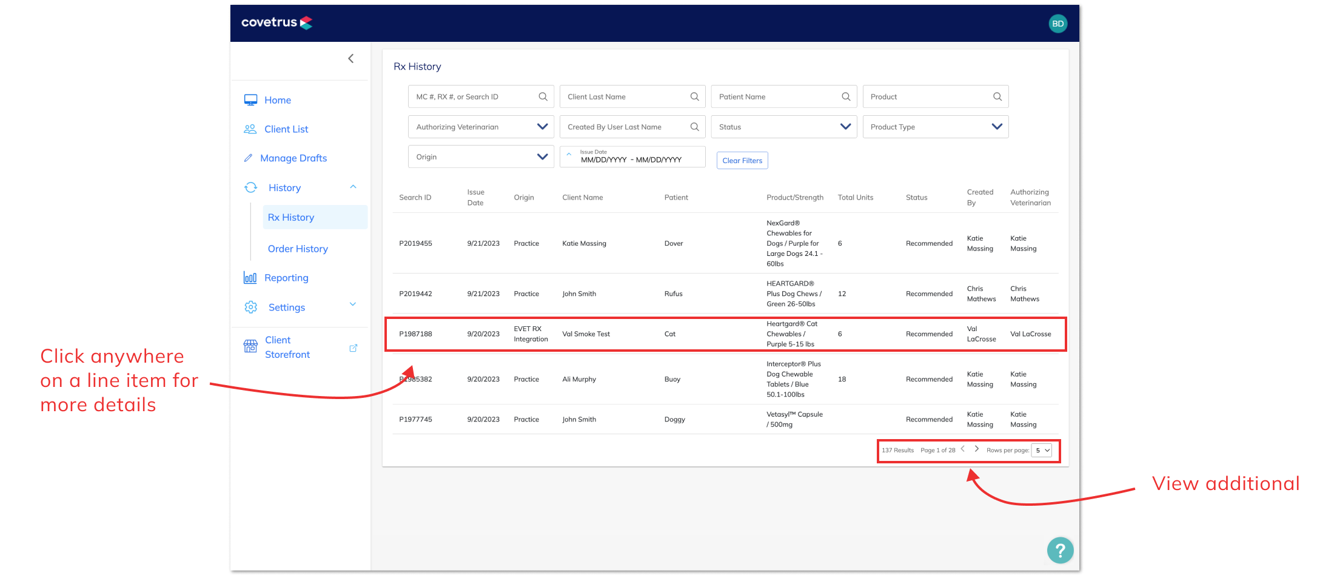Go to next results page arrow
This screenshot has height=581, width=1334.
coord(976,449)
